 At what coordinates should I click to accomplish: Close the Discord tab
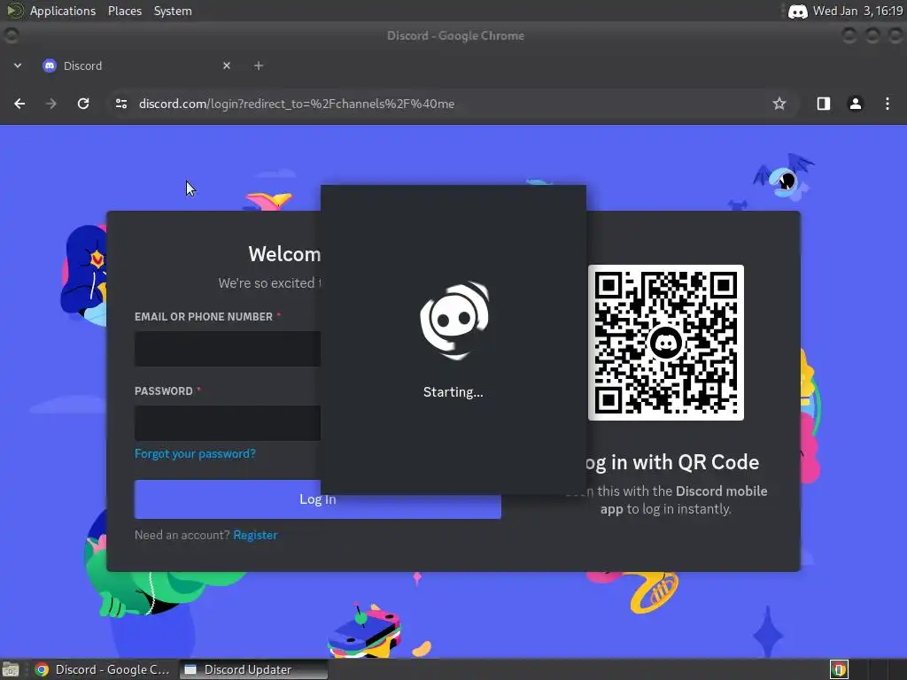point(227,66)
